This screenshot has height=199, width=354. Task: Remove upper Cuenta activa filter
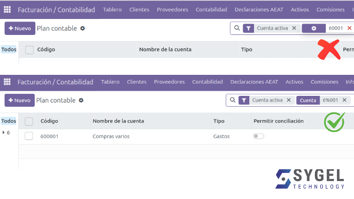pos(294,28)
